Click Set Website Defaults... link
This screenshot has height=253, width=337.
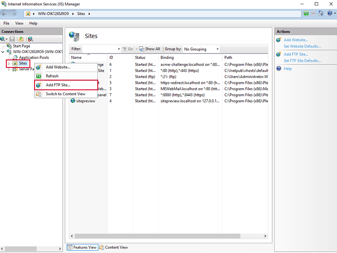[x=302, y=46]
